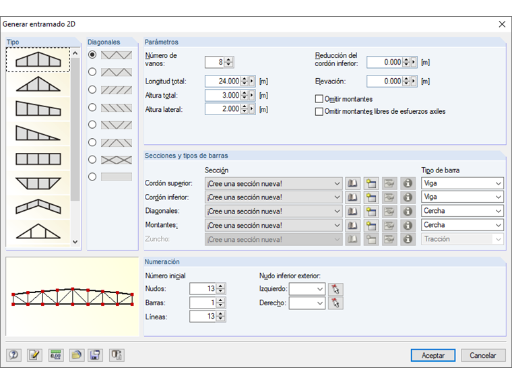This screenshot has height=384, width=512.
Task: Expand the Derecho node dropdown
Action: coord(319,303)
